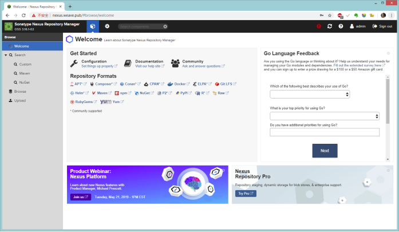The width and height of the screenshot is (399, 232).
Task: Click the Documentation book icon
Action: 128,64
